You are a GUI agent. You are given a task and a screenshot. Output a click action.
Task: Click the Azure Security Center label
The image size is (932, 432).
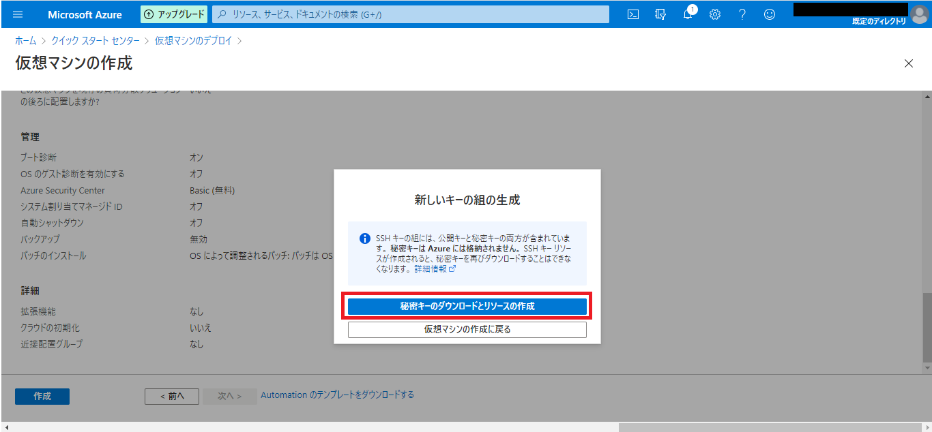coord(63,191)
